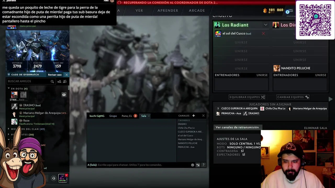Click the magnifier icon in Buscar Amigos
The width and height of the screenshot is (335, 188).
(52, 81)
